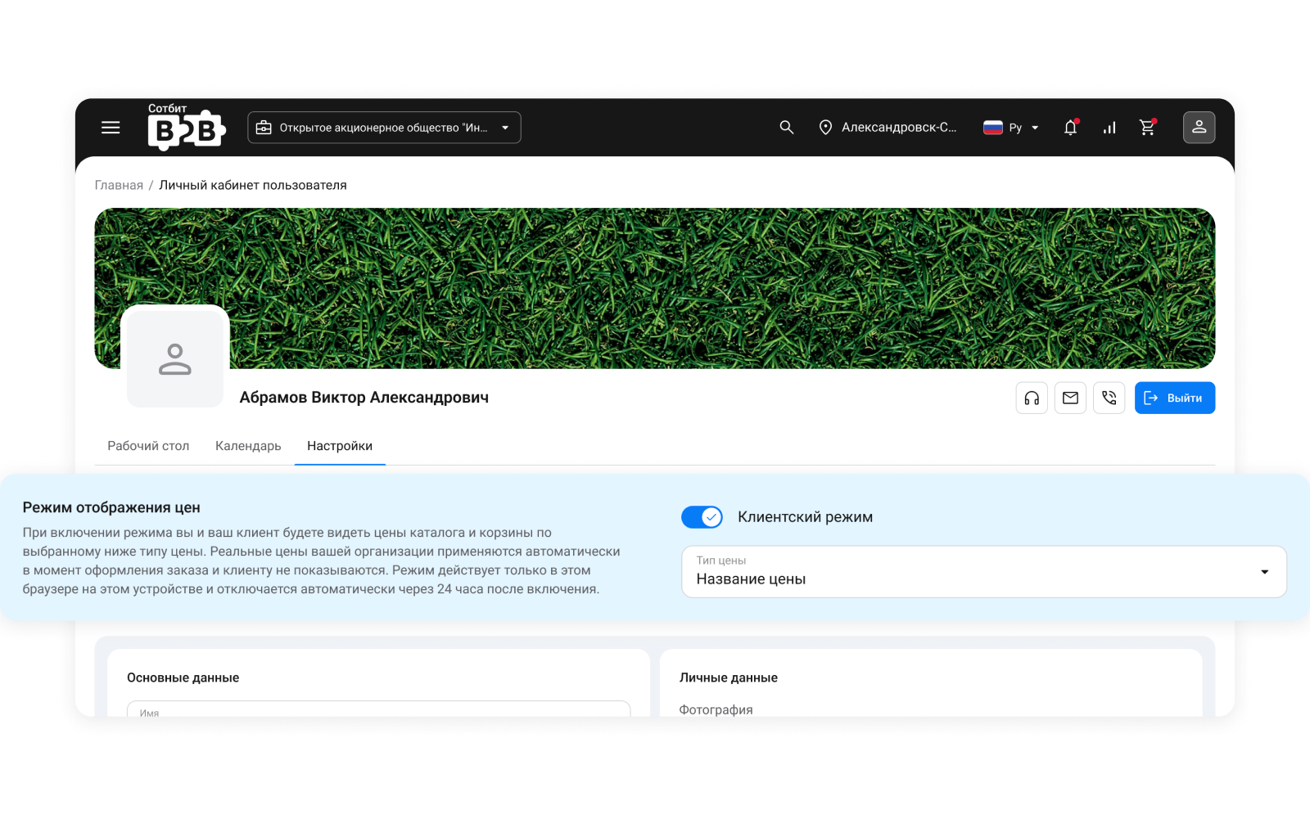Open the Тип цены dropdown
Viewport: 1310px width, 815px height.
click(x=984, y=571)
